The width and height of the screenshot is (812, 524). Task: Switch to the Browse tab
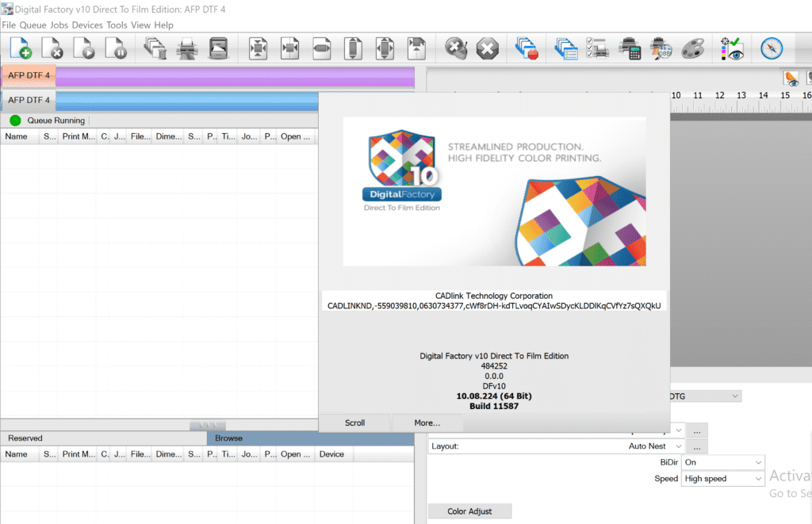pyautogui.click(x=311, y=438)
